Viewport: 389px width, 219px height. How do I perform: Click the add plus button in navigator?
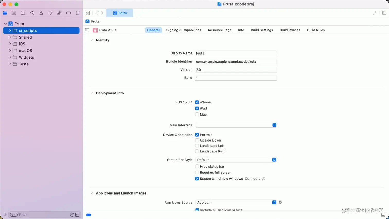pyautogui.click(x=5, y=215)
